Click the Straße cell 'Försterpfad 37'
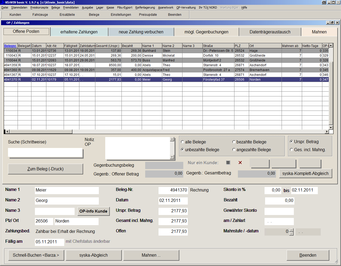Viewport: 341px width, 266px height. (x=218, y=80)
